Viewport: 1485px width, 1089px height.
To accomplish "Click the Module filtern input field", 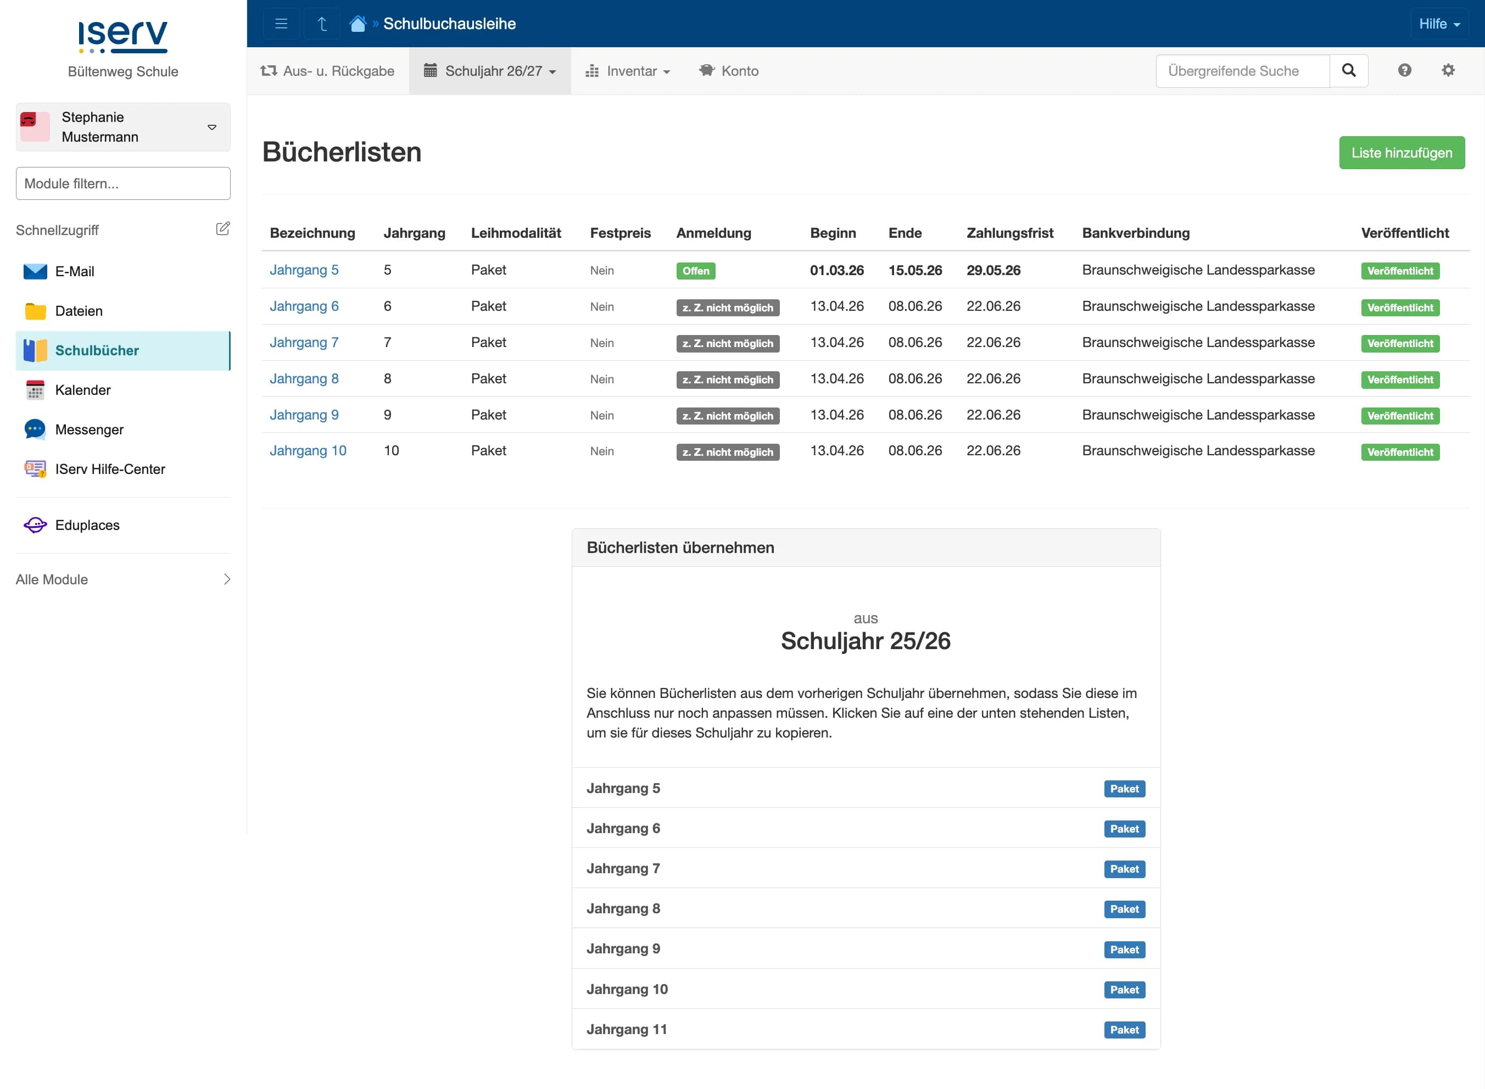I will (x=123, y=183).
